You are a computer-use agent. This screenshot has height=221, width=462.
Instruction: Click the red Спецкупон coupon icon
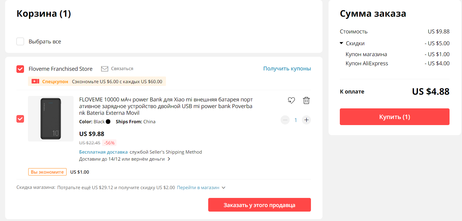(x=36, y=81)
